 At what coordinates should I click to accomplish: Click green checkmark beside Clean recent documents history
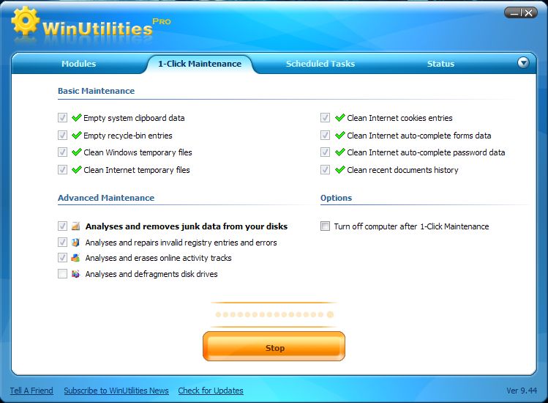click(x=340, y=170)
